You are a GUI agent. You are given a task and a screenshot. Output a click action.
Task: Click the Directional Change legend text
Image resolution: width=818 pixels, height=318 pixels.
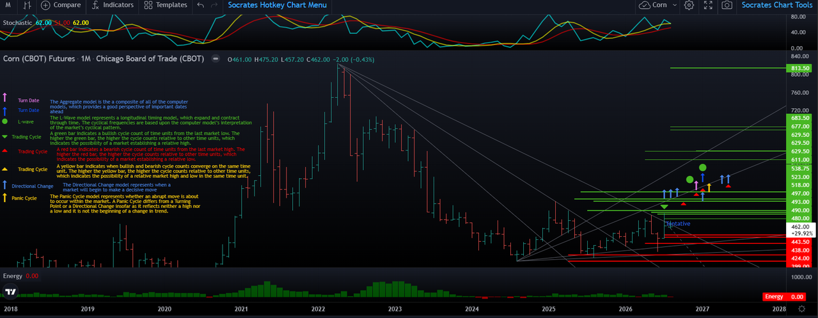[x=33, y=186]
